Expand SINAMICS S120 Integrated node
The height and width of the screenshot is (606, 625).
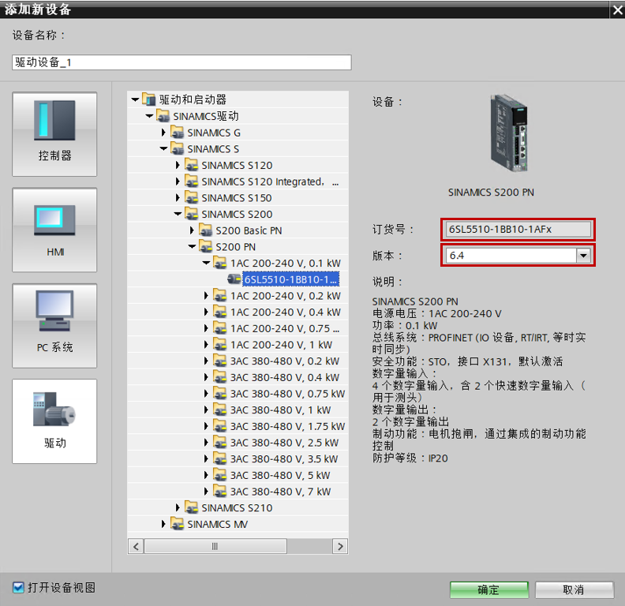pyautogui.click(x=178, y=181)
